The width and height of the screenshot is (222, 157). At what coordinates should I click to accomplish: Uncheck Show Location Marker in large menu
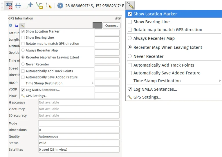tap(130, 14)
